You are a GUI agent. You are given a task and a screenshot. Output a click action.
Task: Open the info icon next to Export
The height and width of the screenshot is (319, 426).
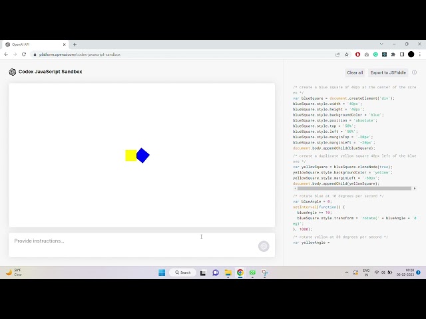(x=414, y=72)
